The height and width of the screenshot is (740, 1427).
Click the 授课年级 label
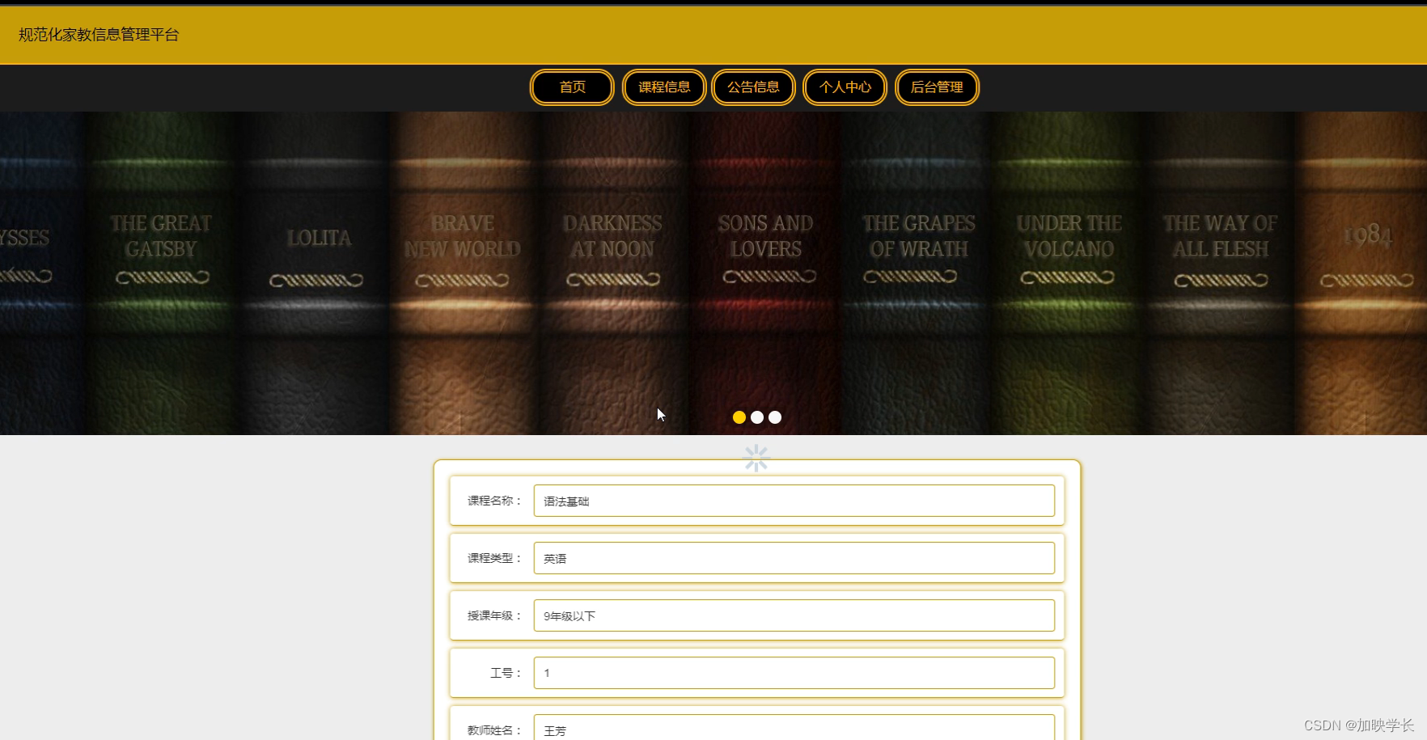(495, 615)
